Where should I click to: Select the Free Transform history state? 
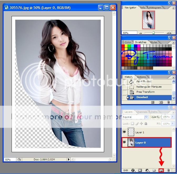click(145, 92)
